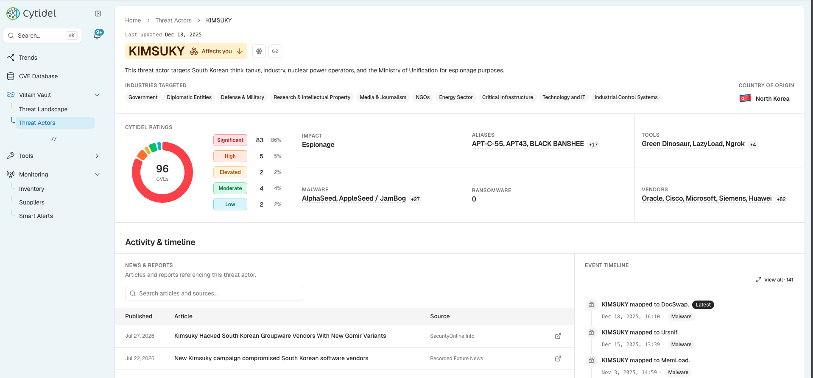Click the Villain Vault mask icon
The height and width of the screenshot is (378, 813).
[x=11, y=95]
